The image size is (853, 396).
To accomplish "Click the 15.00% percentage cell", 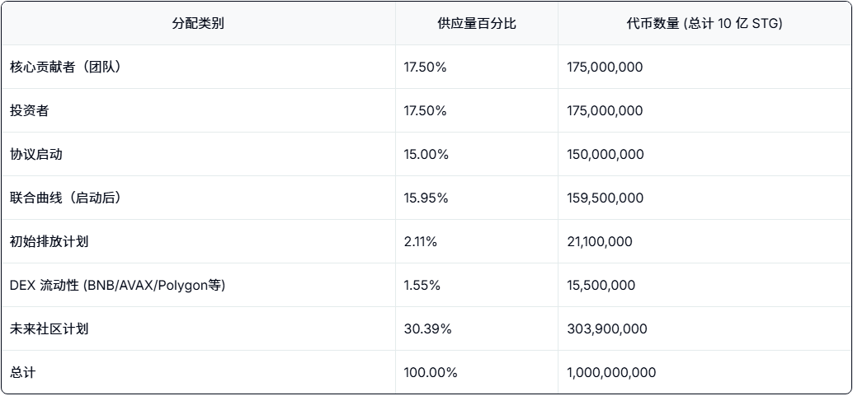I will (x=426, y=154).
